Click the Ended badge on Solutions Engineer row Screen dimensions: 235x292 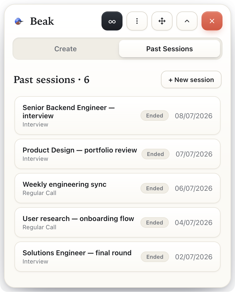(x=155, y=257)
